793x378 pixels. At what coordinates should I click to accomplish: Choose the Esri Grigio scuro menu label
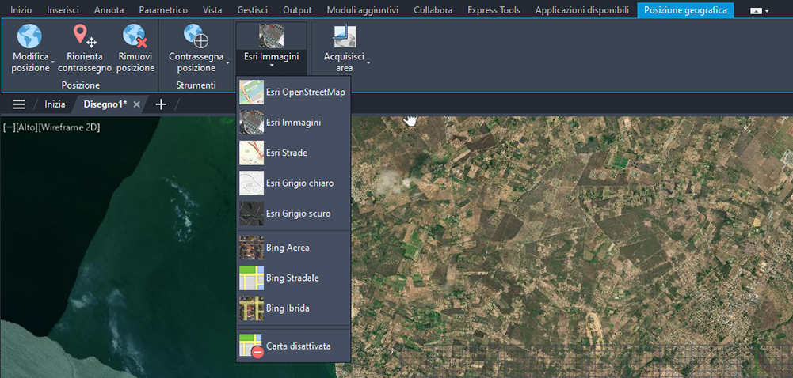(x=299, y=214)
